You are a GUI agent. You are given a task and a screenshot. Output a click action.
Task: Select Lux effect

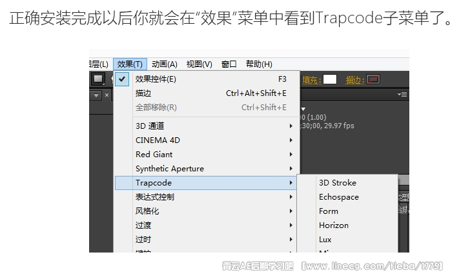(x=347, y=239)
